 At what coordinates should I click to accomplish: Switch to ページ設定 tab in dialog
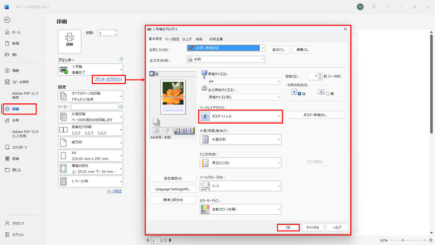point(172,39)
